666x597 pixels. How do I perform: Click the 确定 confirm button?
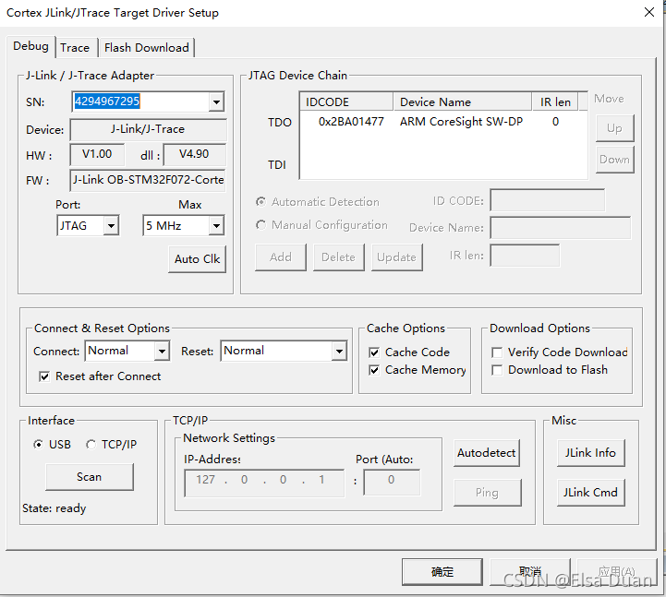pos(442,572)
